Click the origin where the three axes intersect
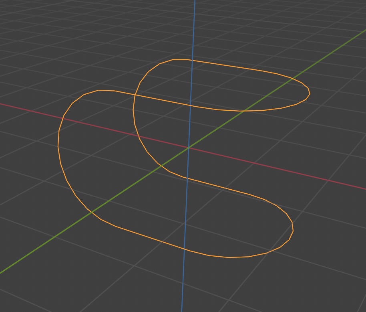The image size is (366, 312). click(x=189, y=148)
